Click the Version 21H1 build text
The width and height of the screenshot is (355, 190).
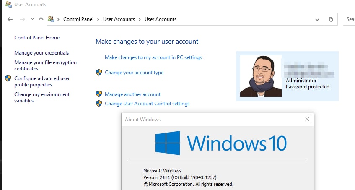(180, 177)
